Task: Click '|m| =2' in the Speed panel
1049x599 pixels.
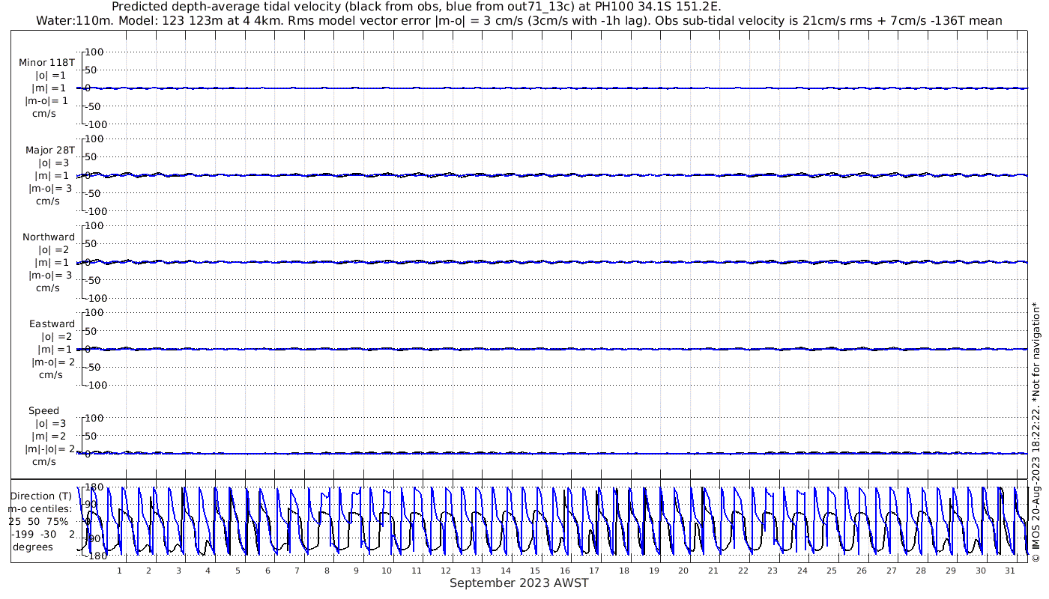Action: click(49, 436)
